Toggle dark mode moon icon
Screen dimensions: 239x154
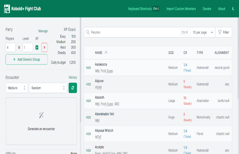tap(233, 9)
